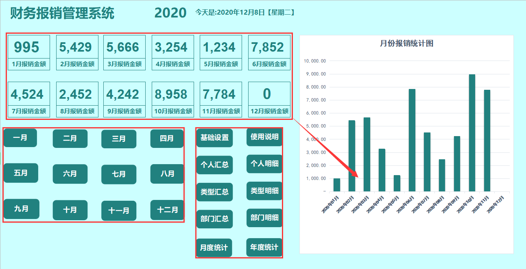
Task: View the 个人汇总 summary
Action: (214, 165)
